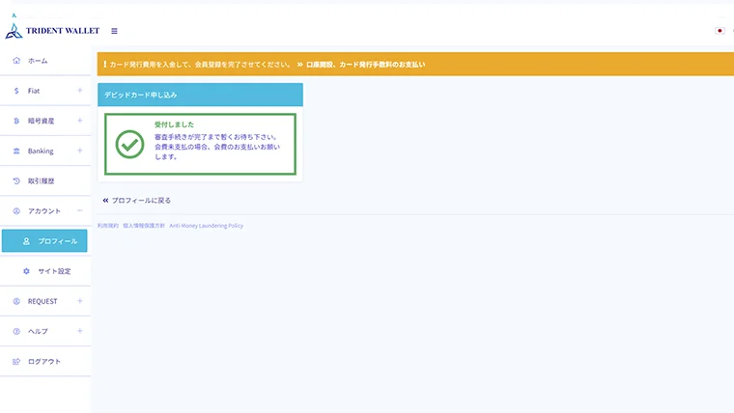Open the Anti-Money Laundering Policy link

coord(206,226)
